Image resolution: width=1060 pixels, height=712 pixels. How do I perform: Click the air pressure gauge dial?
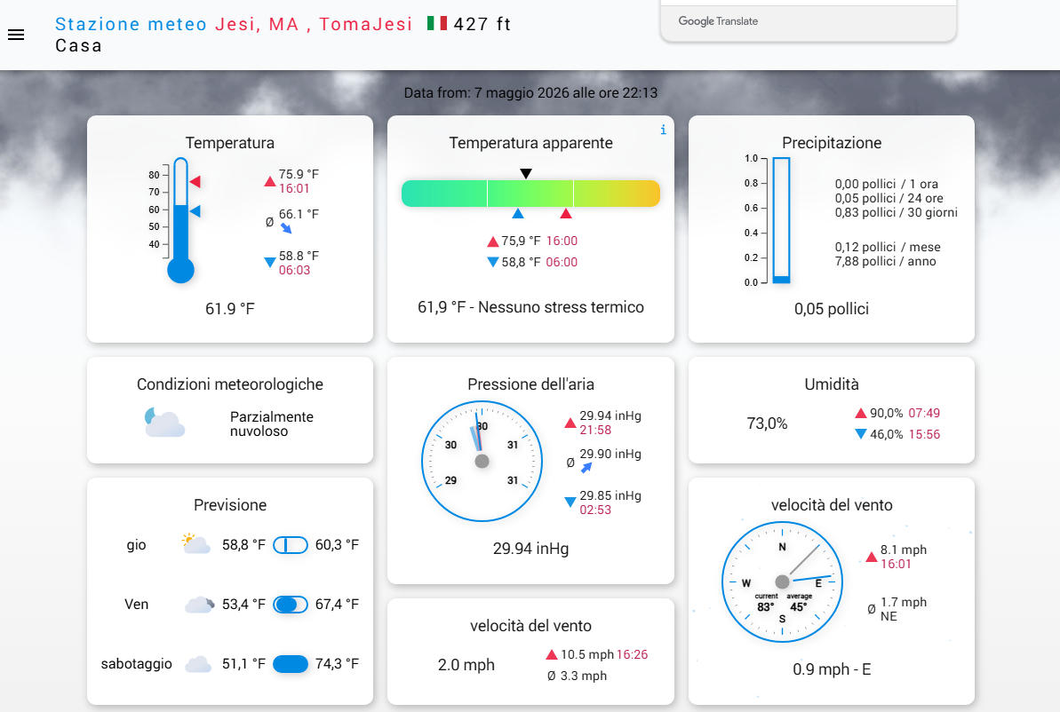[482, 462]
